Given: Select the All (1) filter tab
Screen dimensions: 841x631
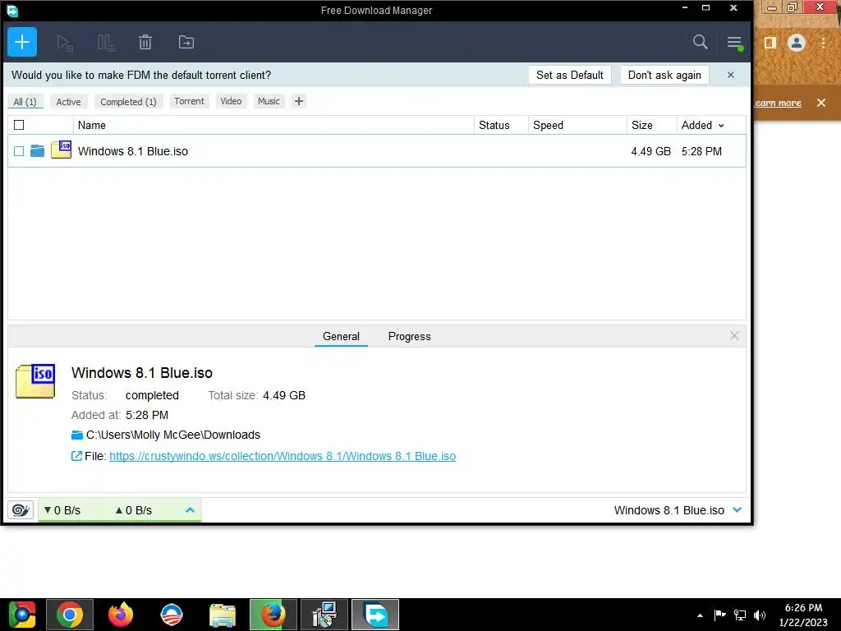Looking at the screenshot, I should tap(25, 101).
